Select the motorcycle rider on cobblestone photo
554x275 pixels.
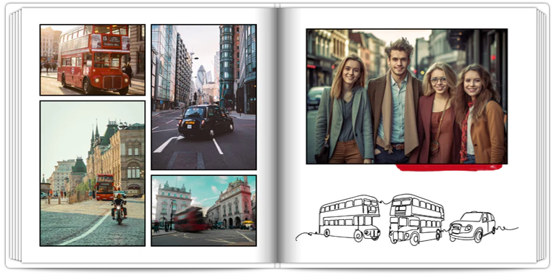(x=93, y=174)
